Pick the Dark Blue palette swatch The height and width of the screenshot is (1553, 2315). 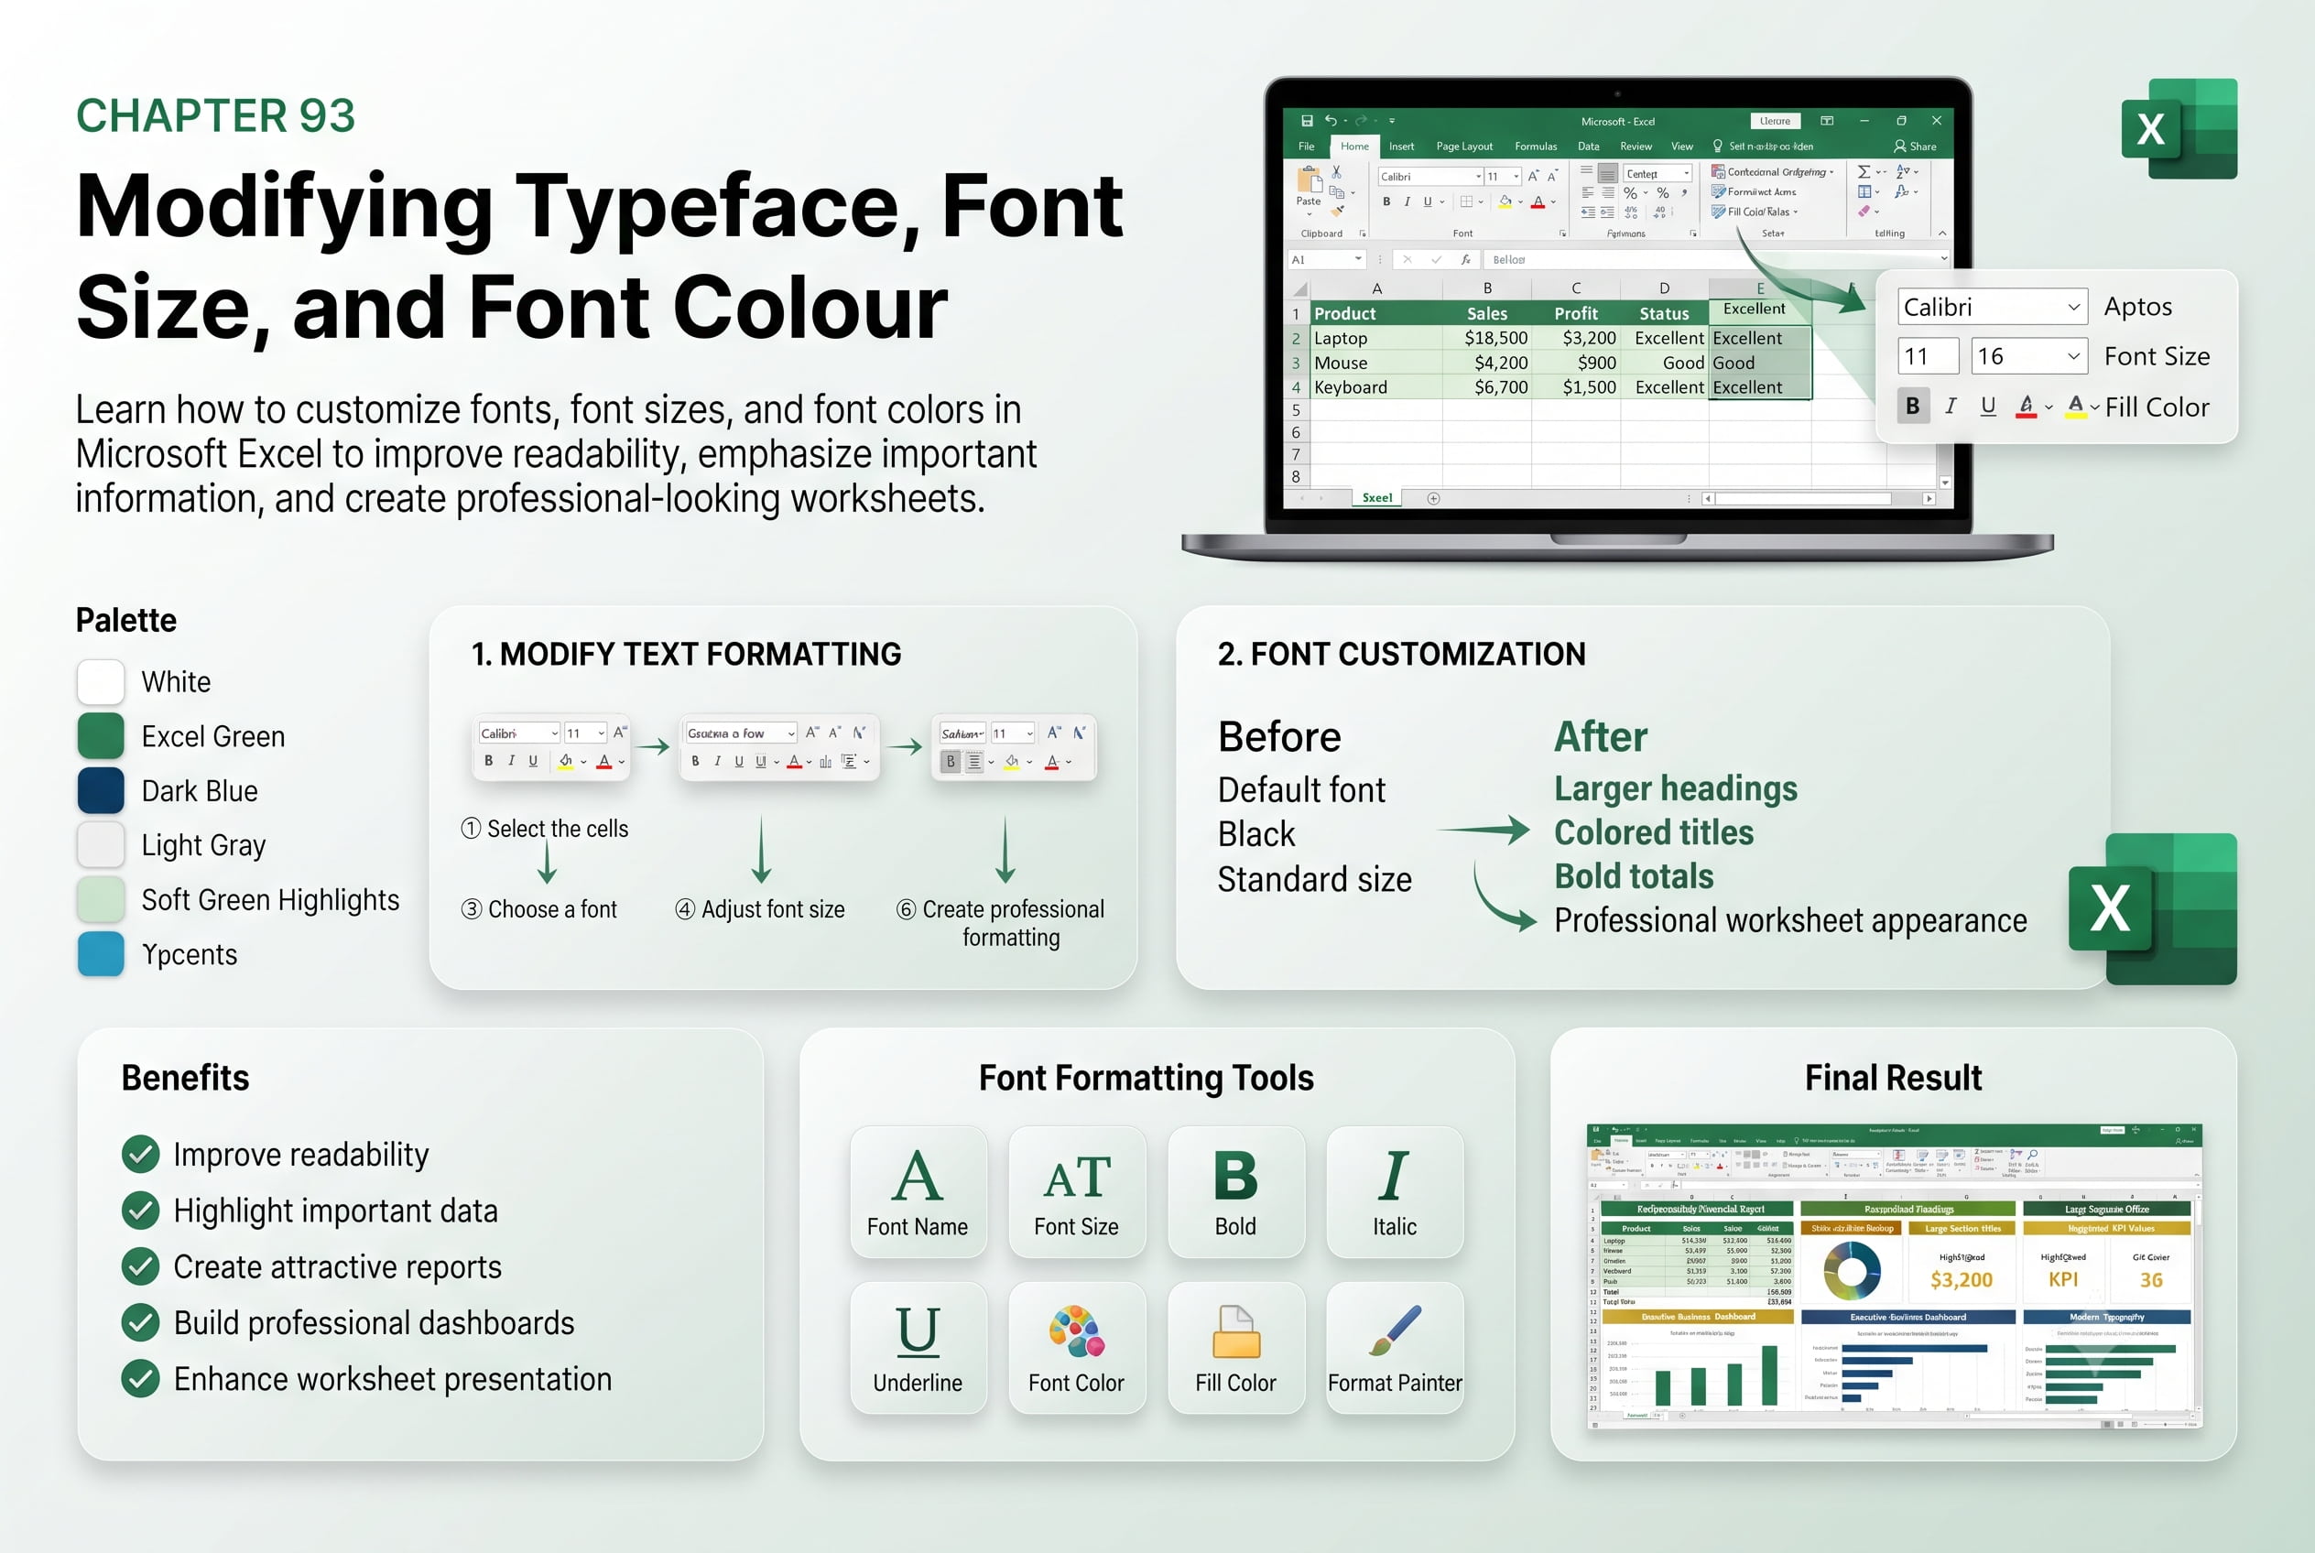coord(101,790)
